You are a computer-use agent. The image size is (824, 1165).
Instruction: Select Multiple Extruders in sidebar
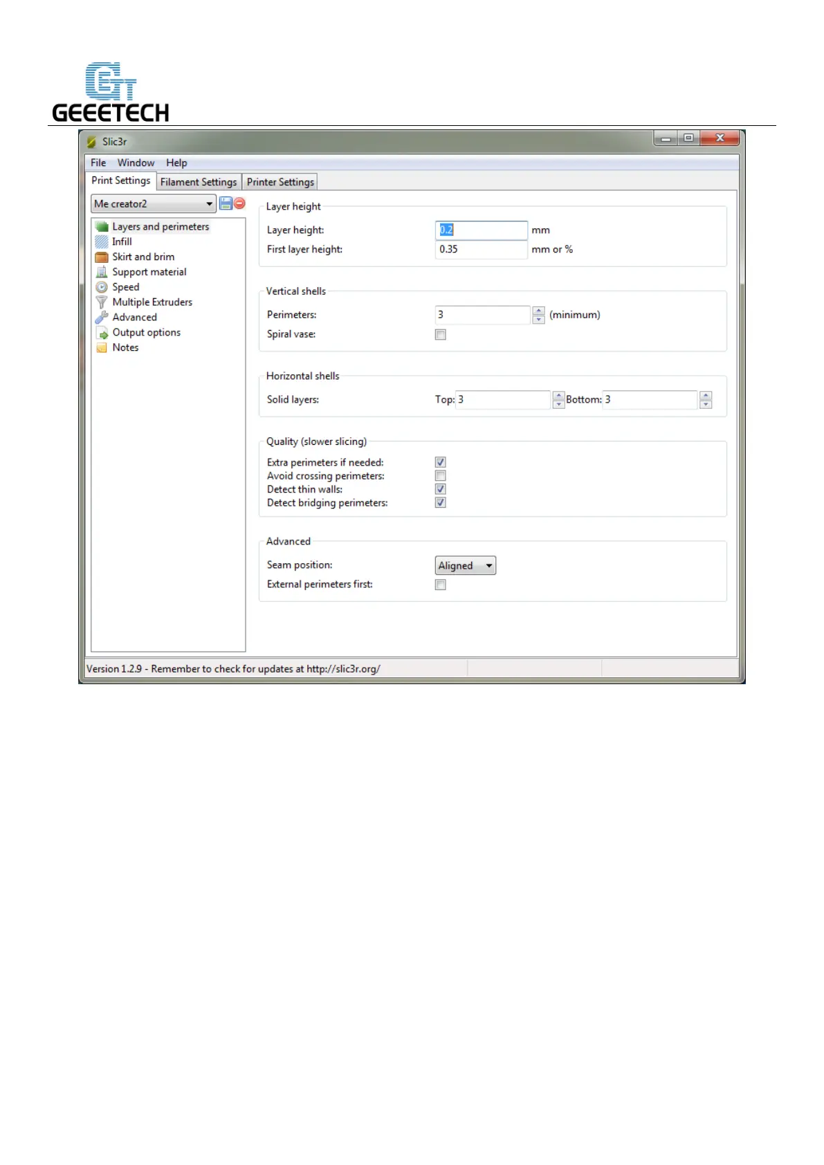[152, 302]
